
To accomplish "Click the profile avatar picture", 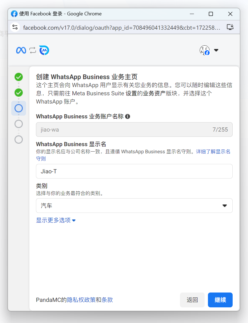I will pyautogui.click(x=204, y=50).
